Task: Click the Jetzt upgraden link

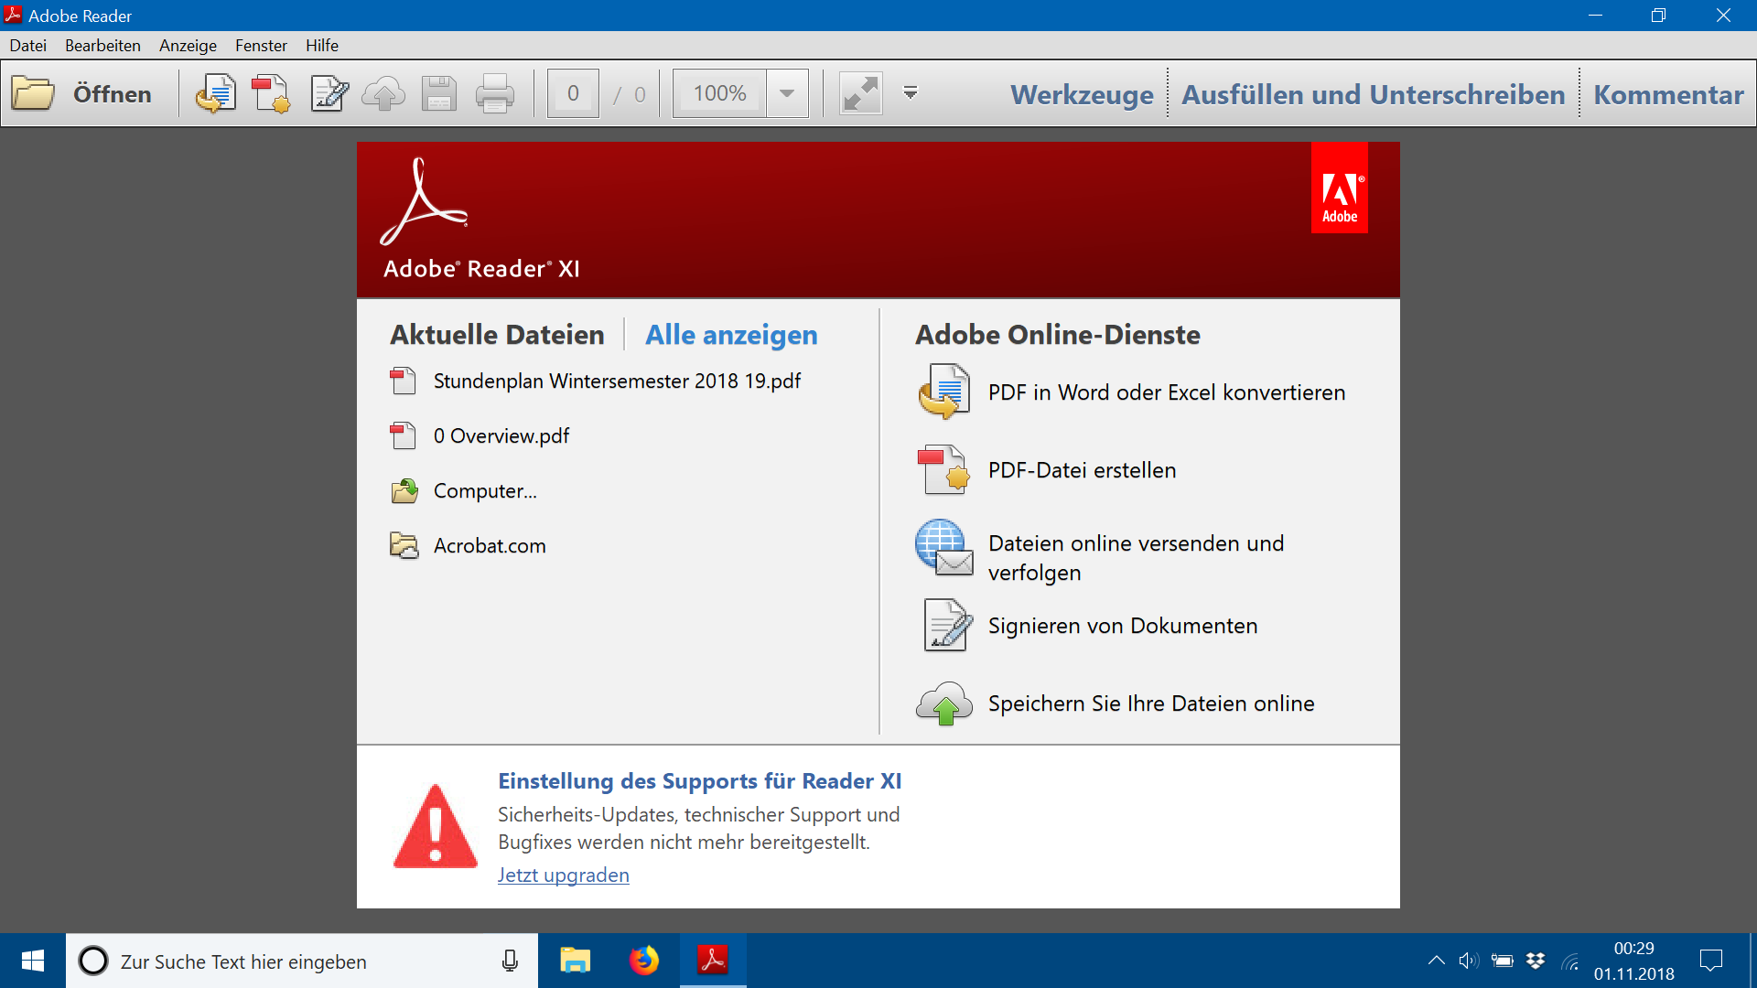Action: [x=563, y=875]
